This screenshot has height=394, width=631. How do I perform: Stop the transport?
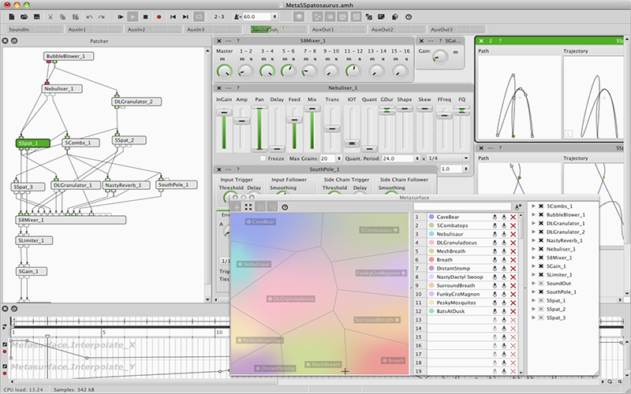coord(146,17)
